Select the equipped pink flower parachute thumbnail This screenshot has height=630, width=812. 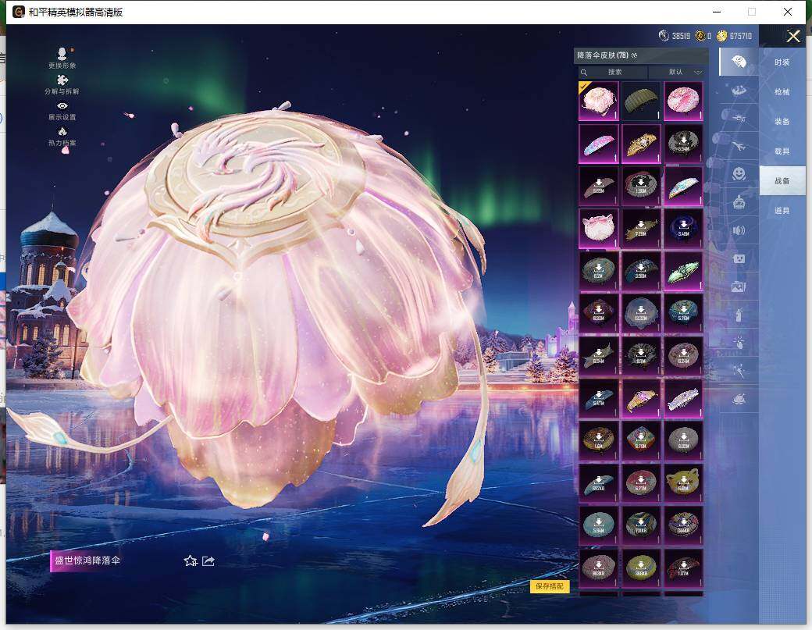[x=599, y=101]
